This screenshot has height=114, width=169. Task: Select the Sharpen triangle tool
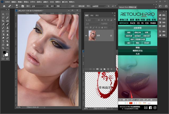pyautogui.click(x=7, y=35)
